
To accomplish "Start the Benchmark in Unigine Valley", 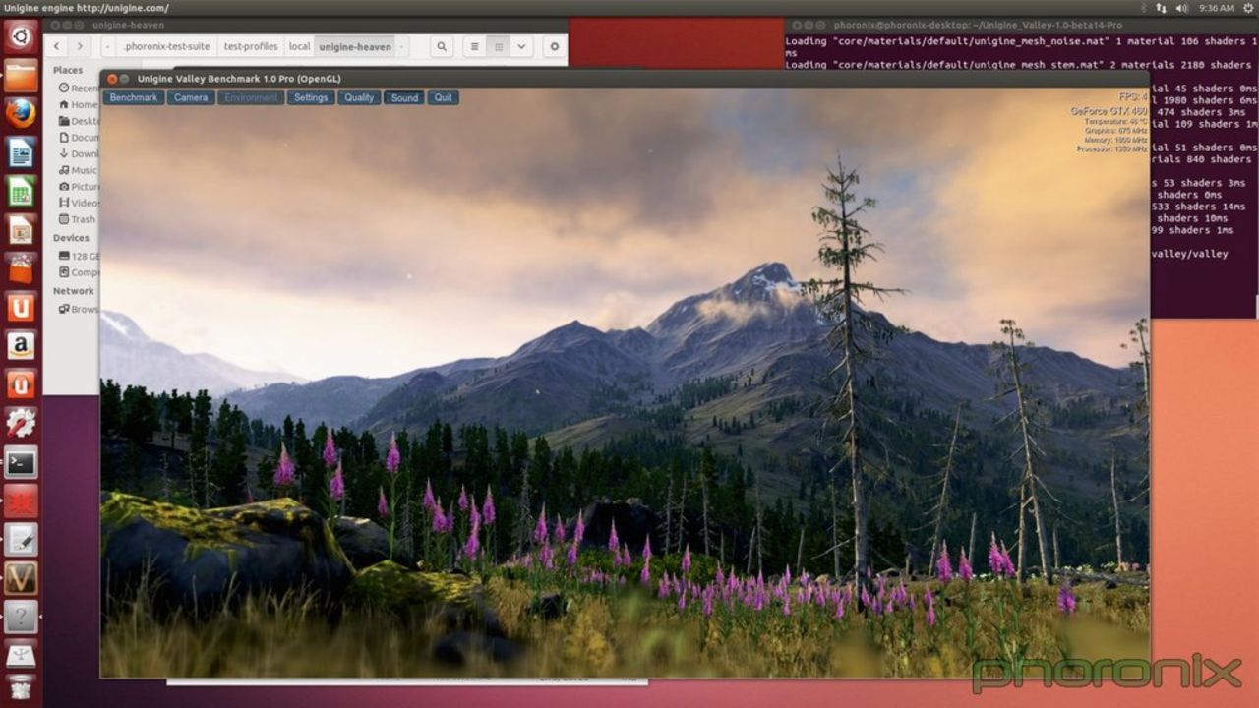I will [x=134, y=97].
